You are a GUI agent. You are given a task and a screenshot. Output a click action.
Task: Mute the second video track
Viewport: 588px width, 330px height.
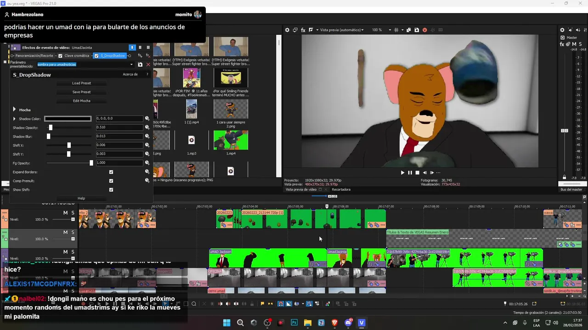click(65, 232)
